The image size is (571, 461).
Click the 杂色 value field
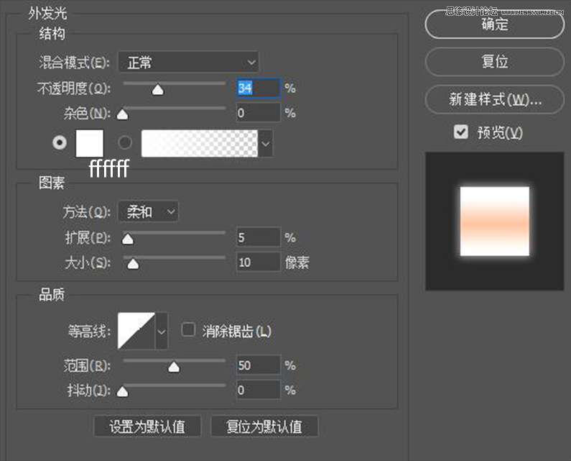[258, 113]
